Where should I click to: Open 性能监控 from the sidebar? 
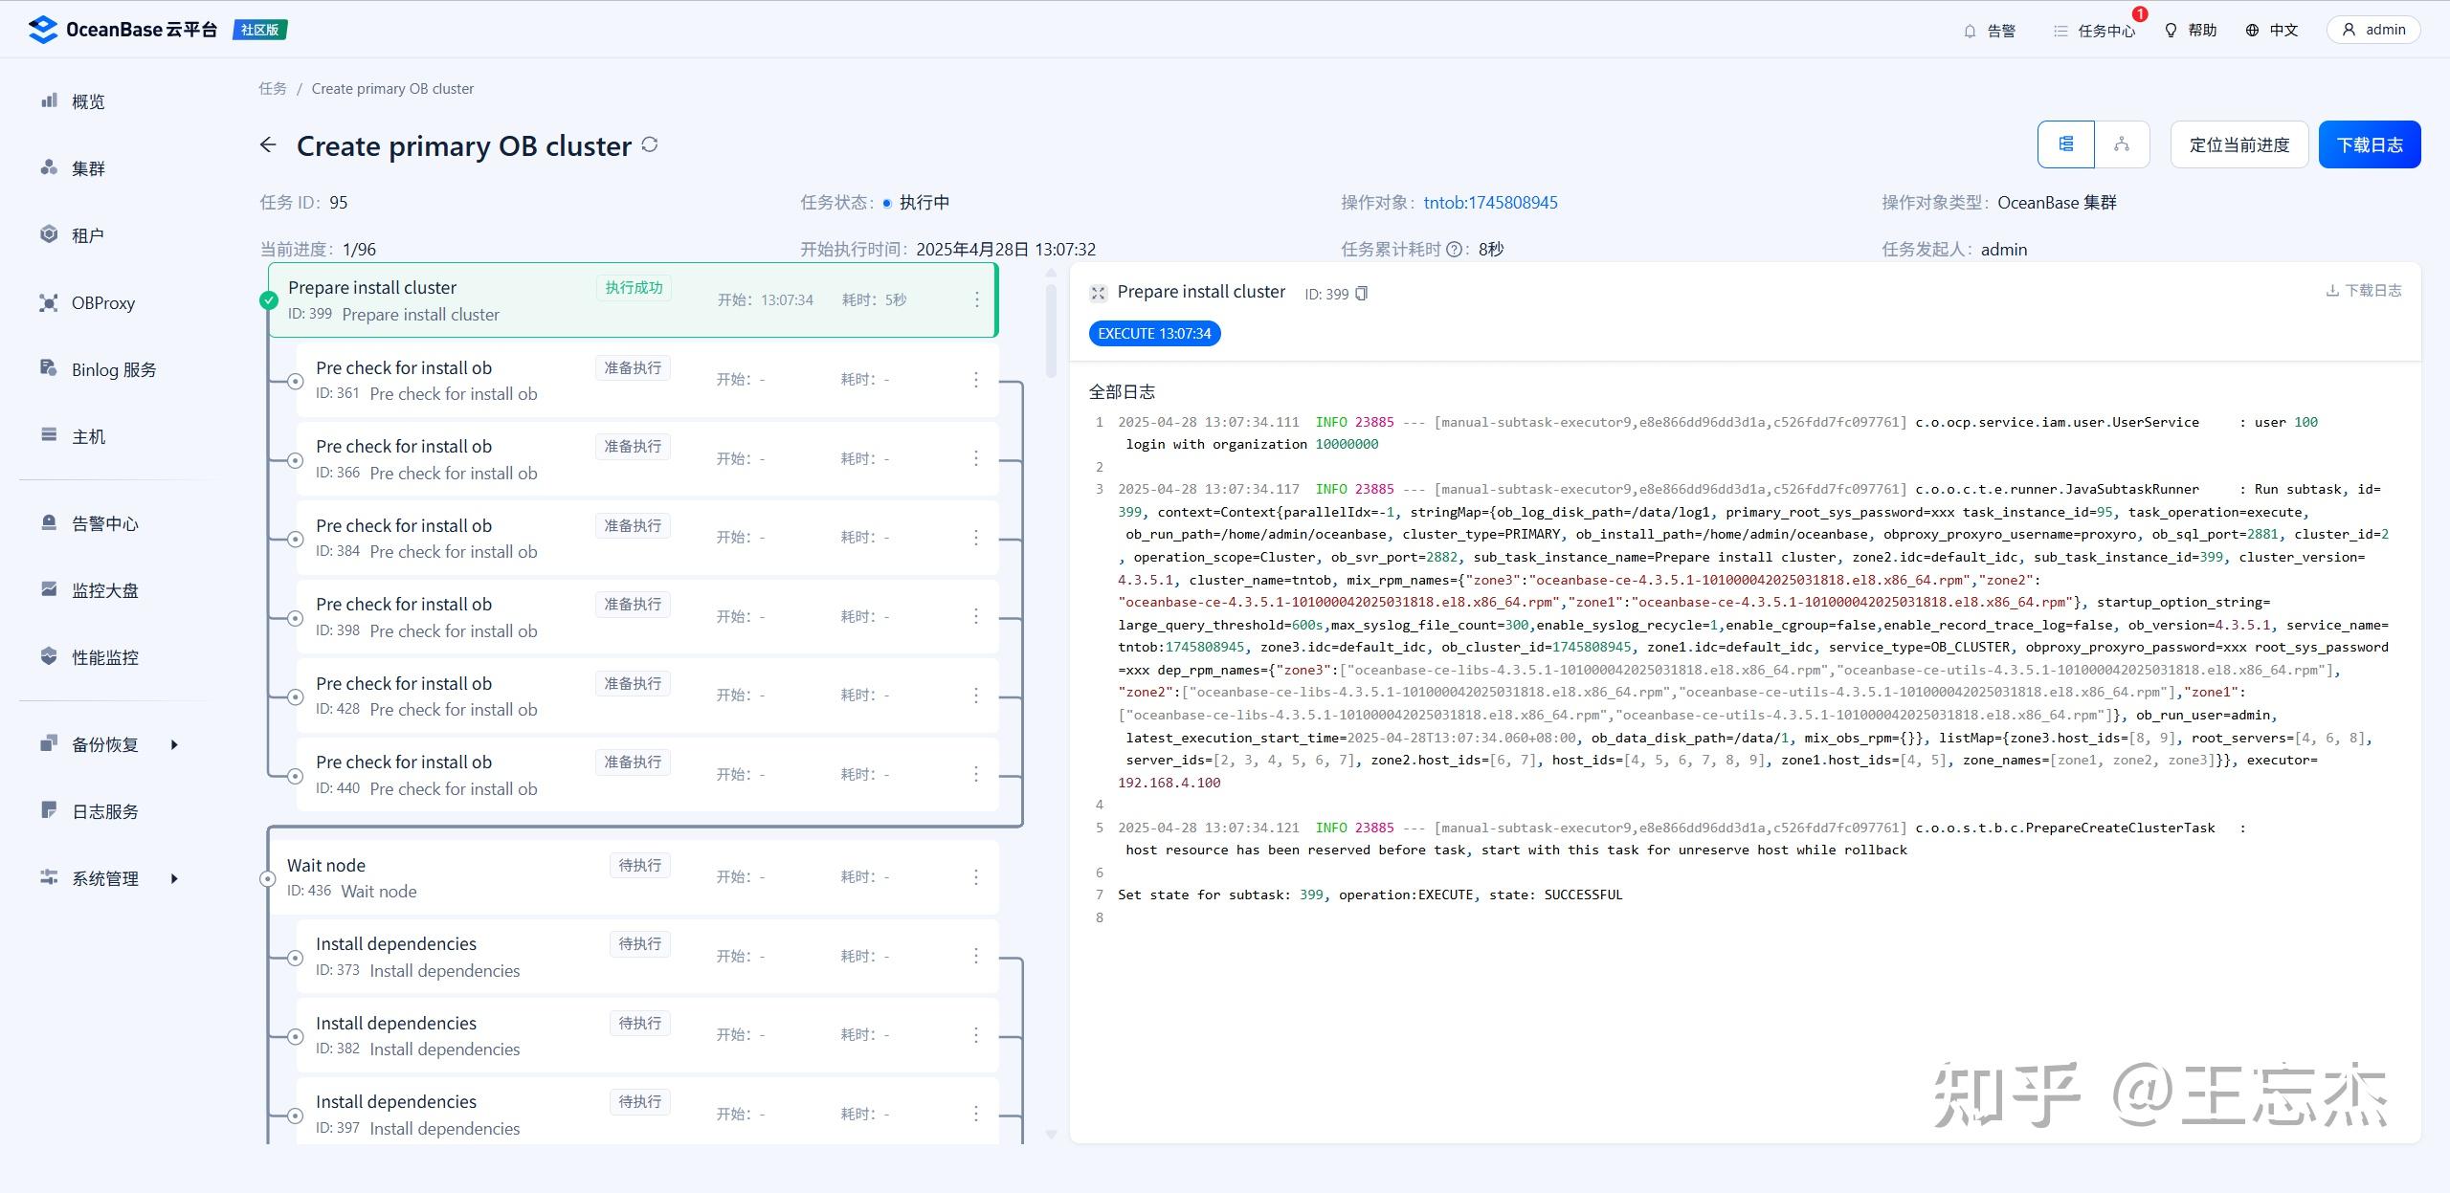point(104,657)
